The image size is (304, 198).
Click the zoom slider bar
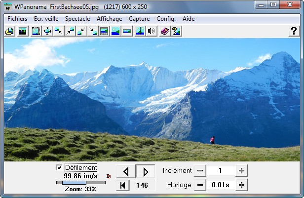[x=80, y=183]
